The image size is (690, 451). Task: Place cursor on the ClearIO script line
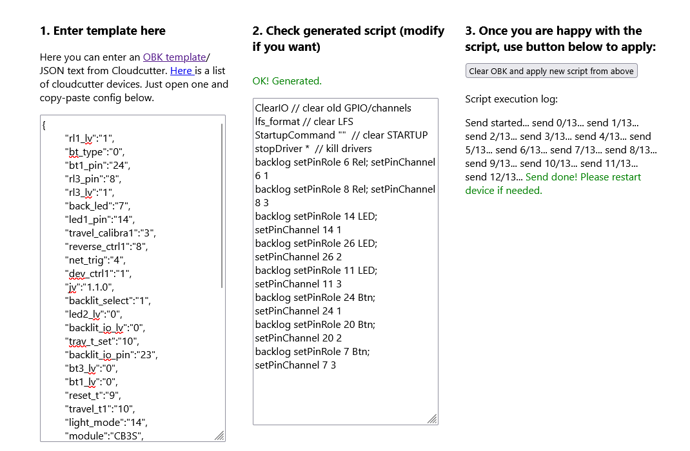point(333,108)
